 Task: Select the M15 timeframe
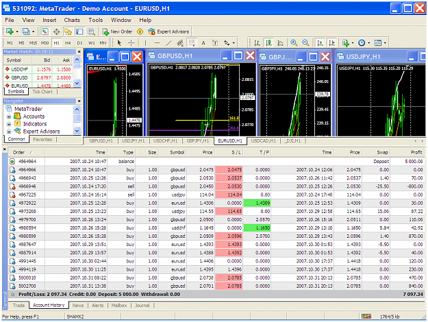[x=33, y=43]
